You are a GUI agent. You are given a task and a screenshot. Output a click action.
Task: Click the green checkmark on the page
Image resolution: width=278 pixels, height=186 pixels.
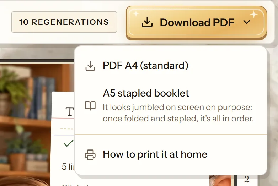tap(69, 143)
